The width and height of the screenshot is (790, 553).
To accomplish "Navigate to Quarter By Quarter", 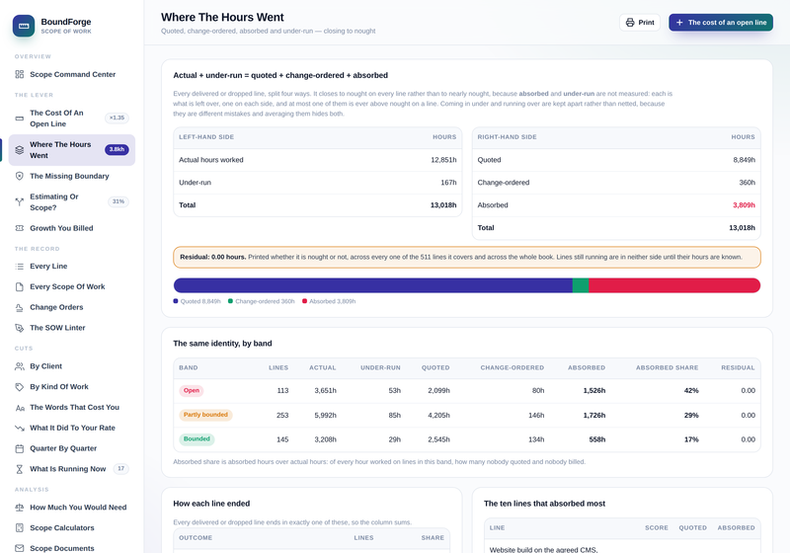I will coord(72,448).
